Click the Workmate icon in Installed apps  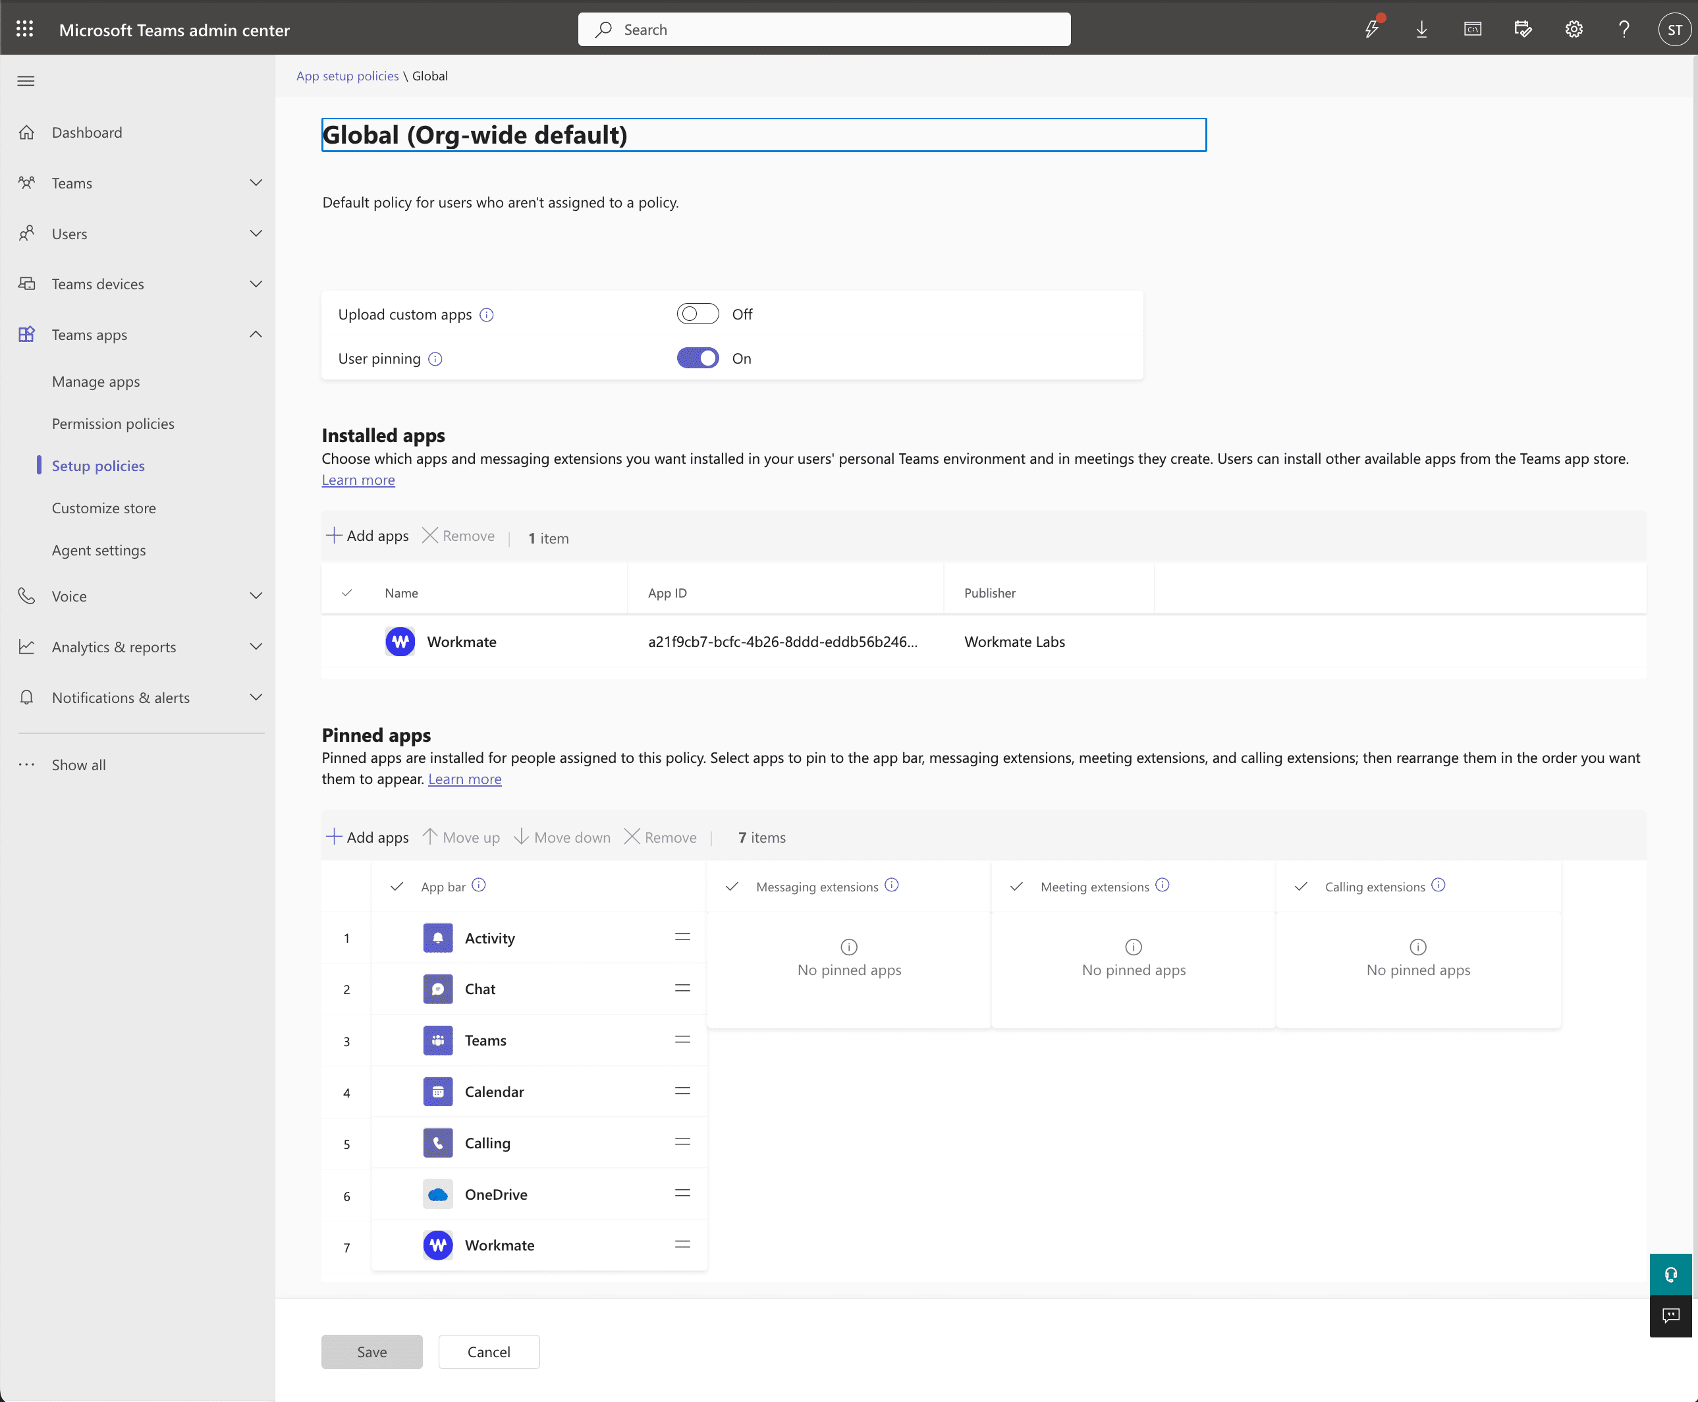pyautogui.click(x=400, y=642)
